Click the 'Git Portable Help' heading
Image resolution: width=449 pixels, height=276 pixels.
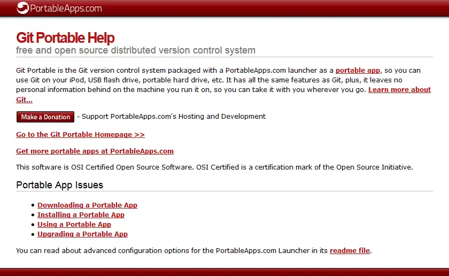[x=65, y=38]
